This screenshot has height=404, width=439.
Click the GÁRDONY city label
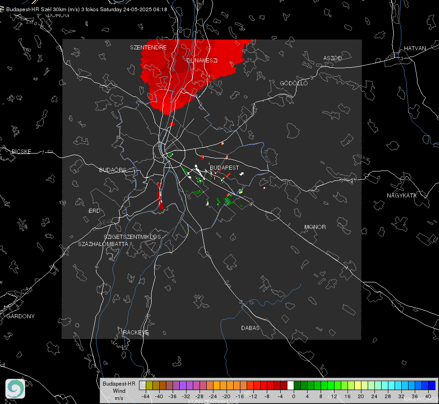coord(21,316)
